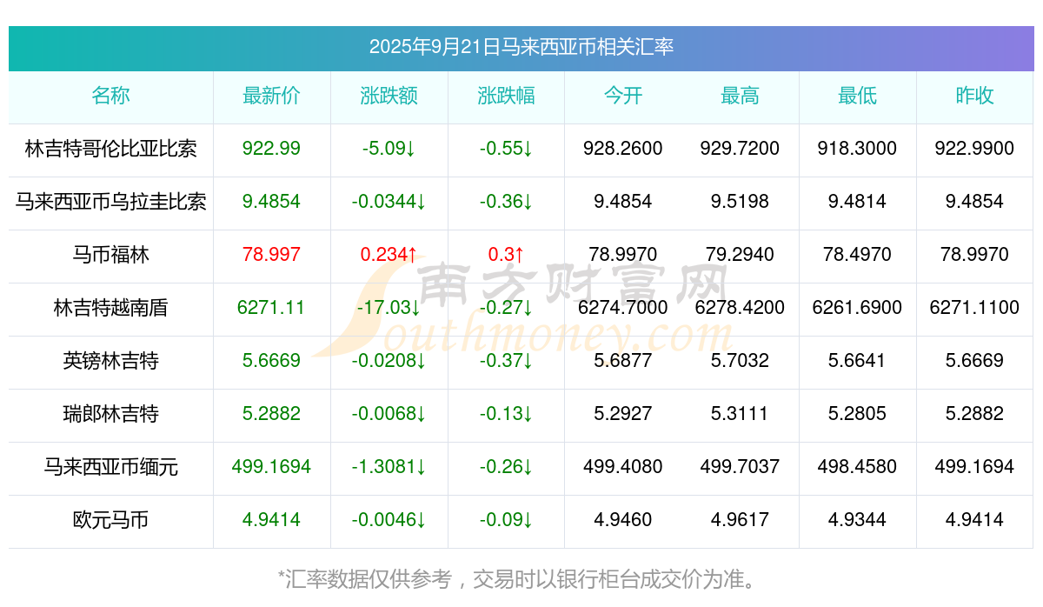This screenshot has width=1043, height=607.
Task: Open the 林吉特哥伦比亚比索 row name
Action: [x=110, y=149]
